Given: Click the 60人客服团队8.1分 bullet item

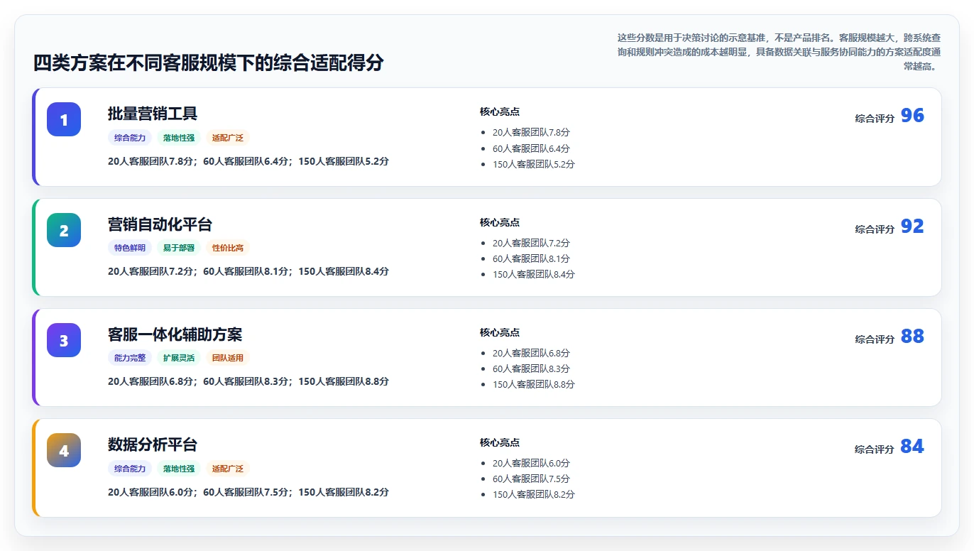Looking at the screenshot, I should (531, 258).
